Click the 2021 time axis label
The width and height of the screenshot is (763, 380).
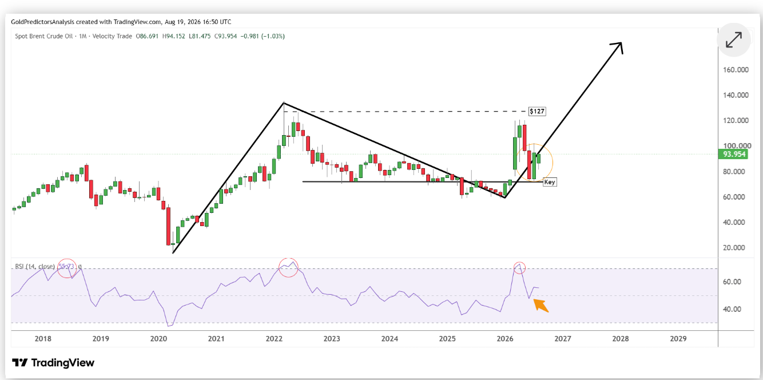pos(216,339)
